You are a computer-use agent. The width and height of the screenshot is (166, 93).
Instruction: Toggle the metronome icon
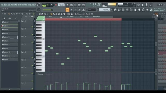point(67,5)
